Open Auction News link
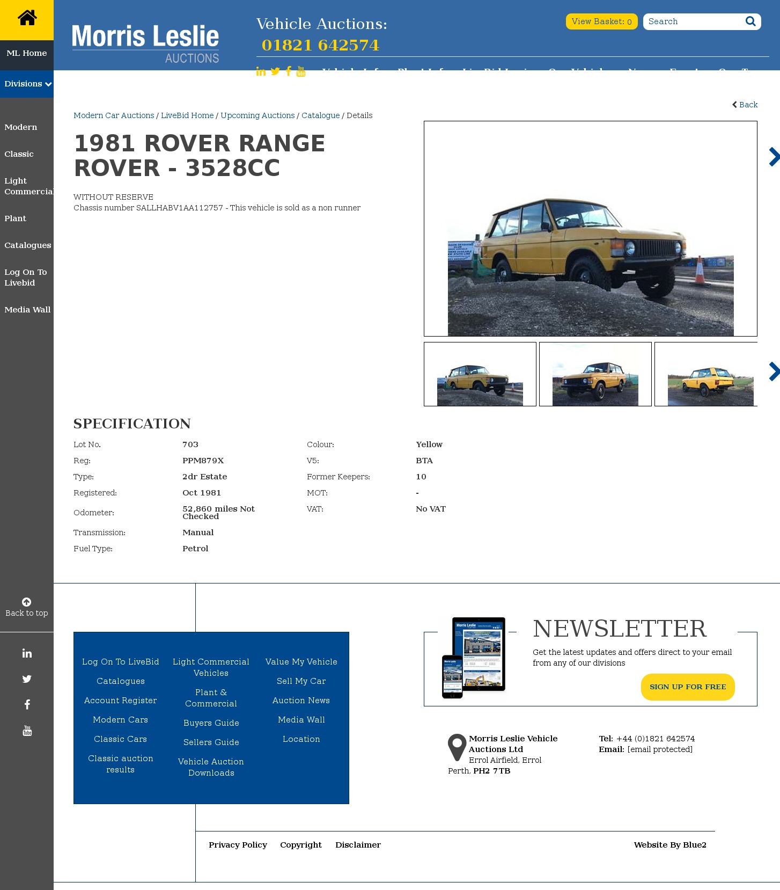 click(301, 701)
